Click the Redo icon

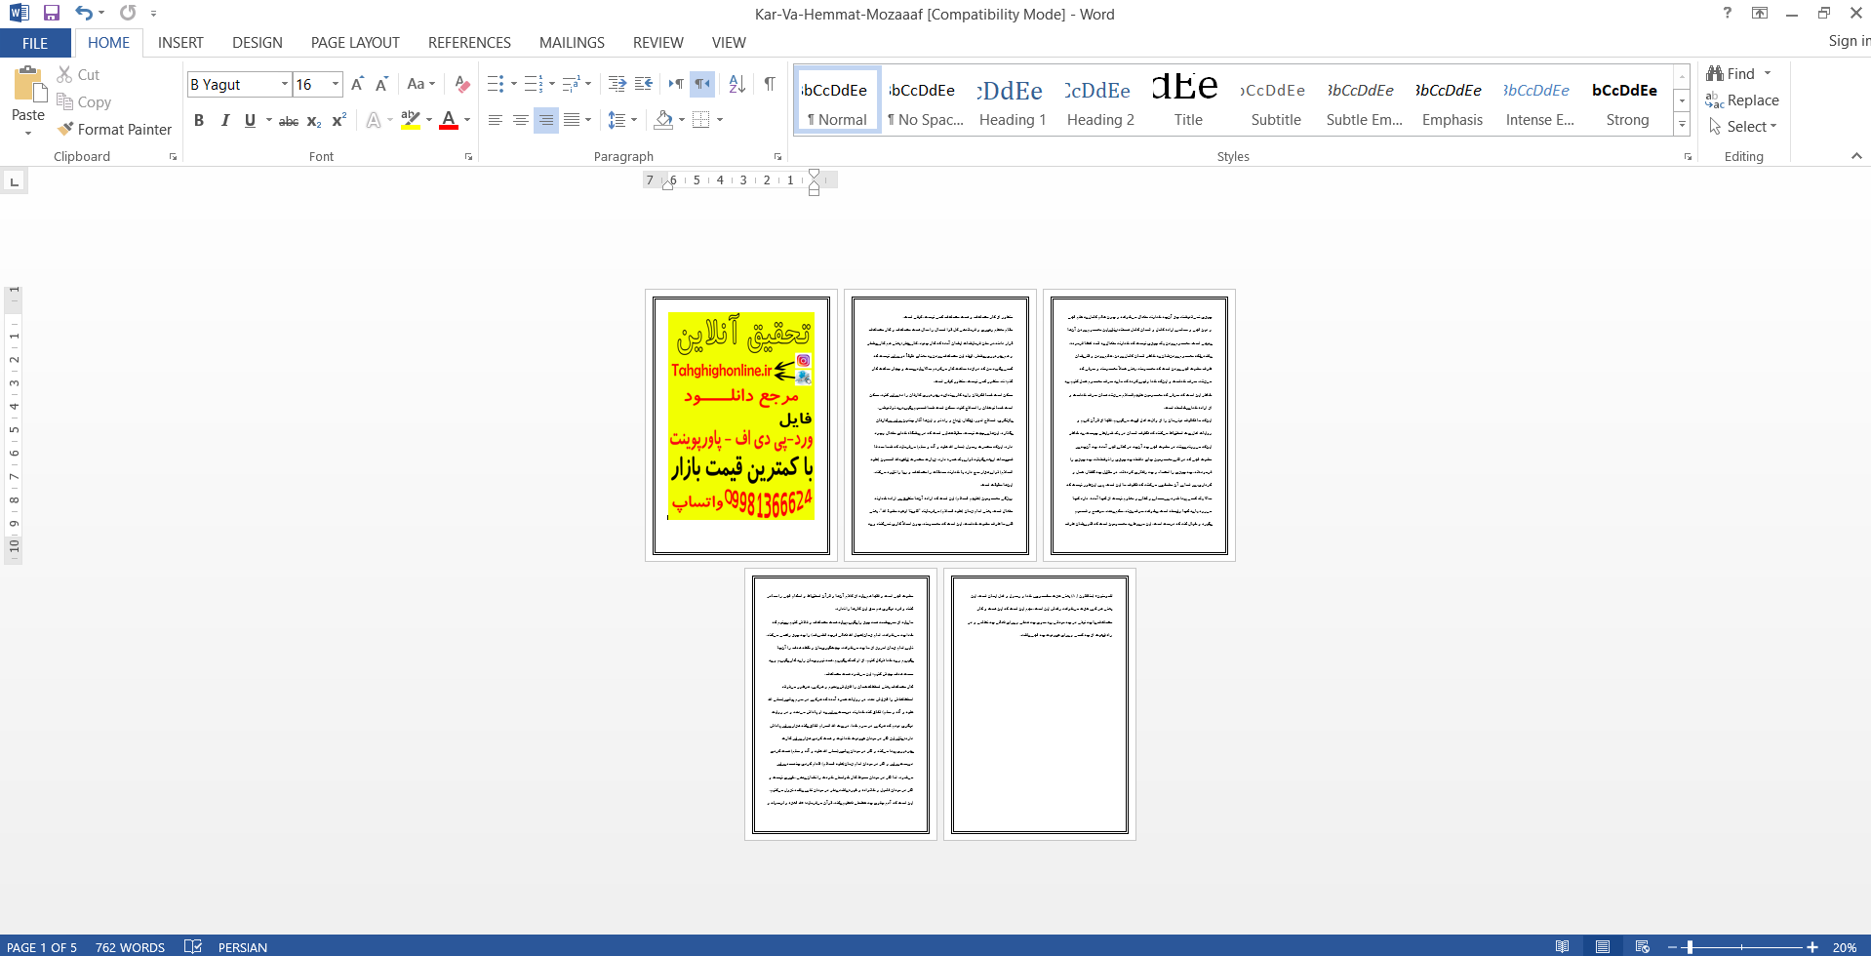[x=128, y=13]
